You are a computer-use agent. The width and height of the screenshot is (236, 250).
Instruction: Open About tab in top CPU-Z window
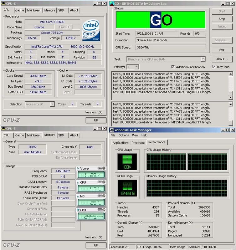74,10
